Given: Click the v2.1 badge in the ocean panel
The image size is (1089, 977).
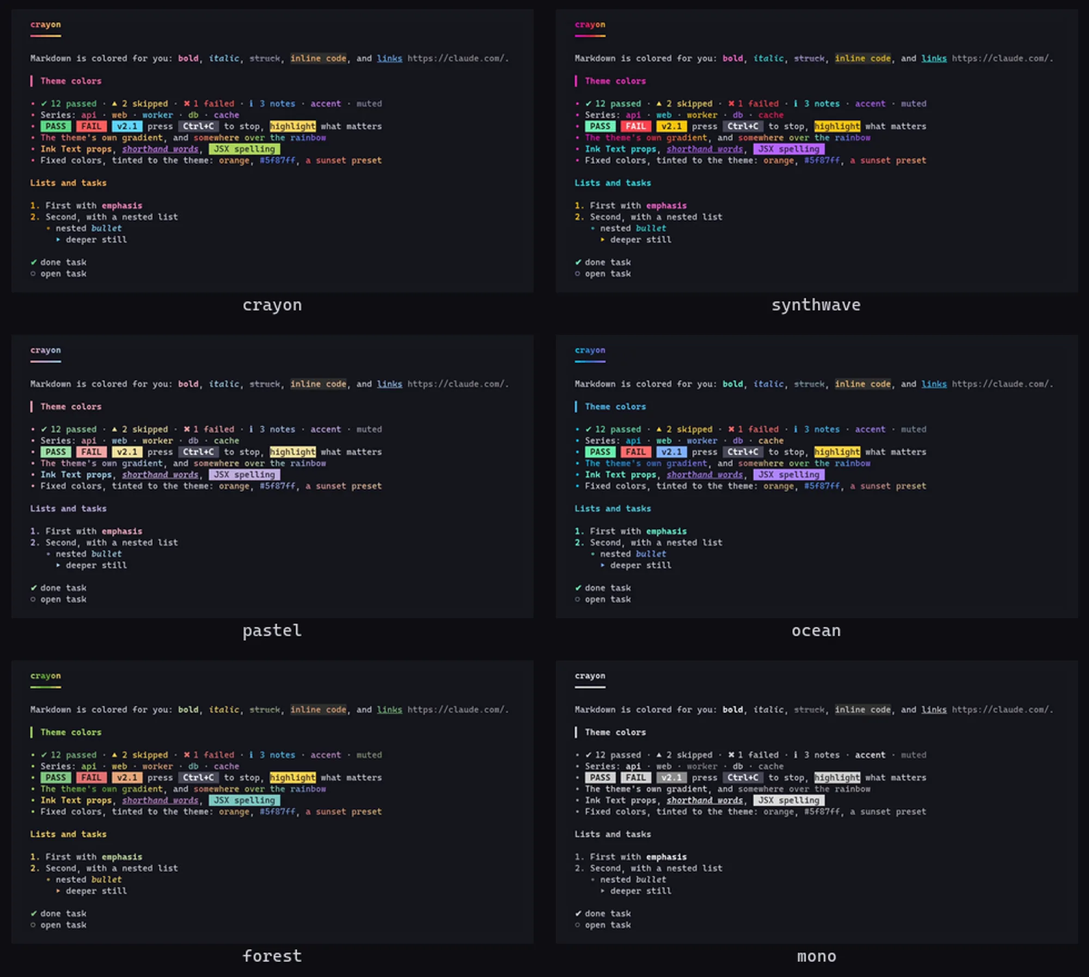Looking at the screenshot, I should (671, 452).
